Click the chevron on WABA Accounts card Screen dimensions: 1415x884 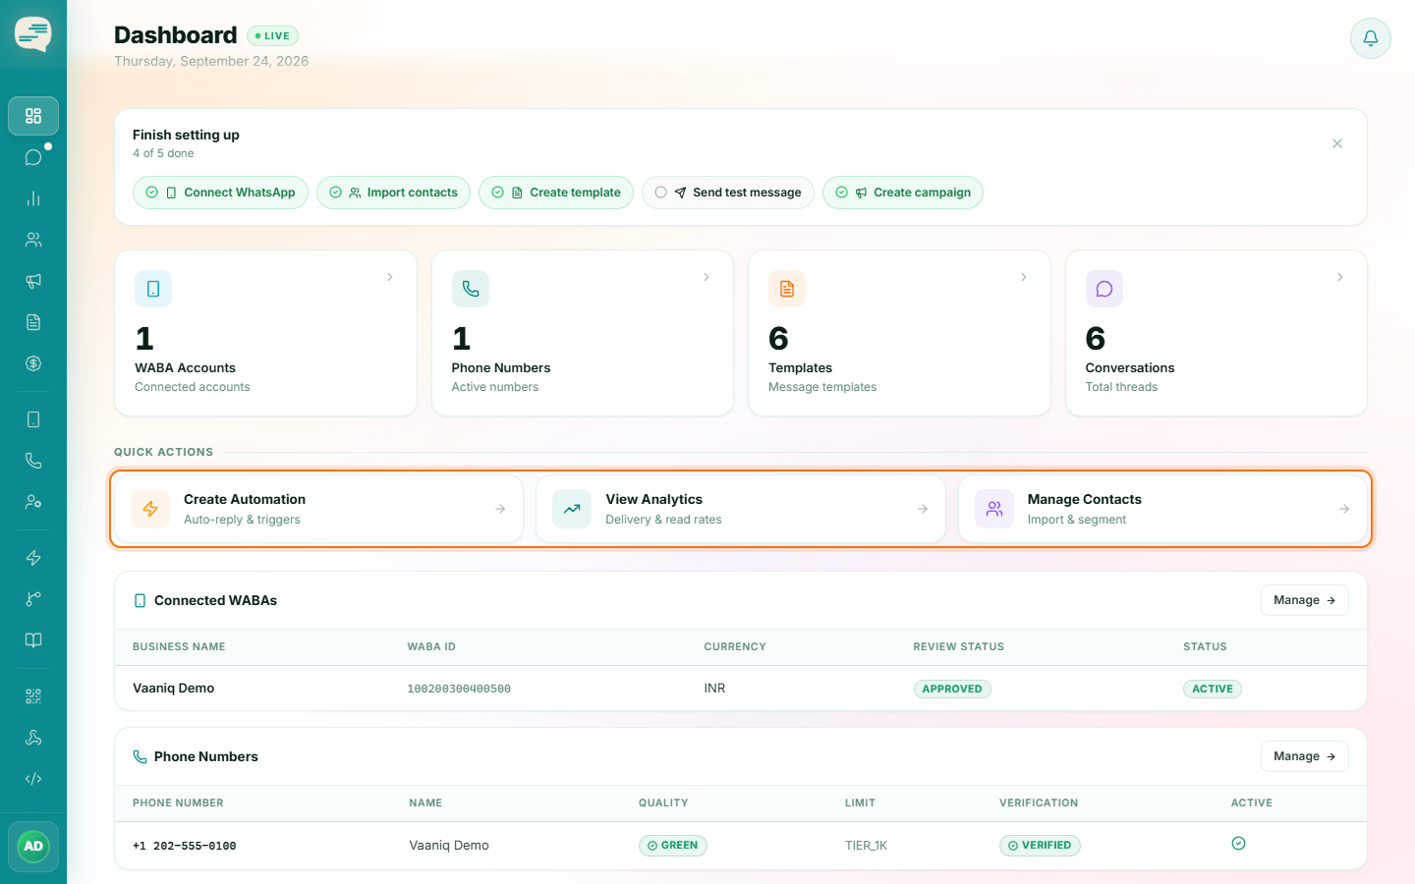pos(390,277)
